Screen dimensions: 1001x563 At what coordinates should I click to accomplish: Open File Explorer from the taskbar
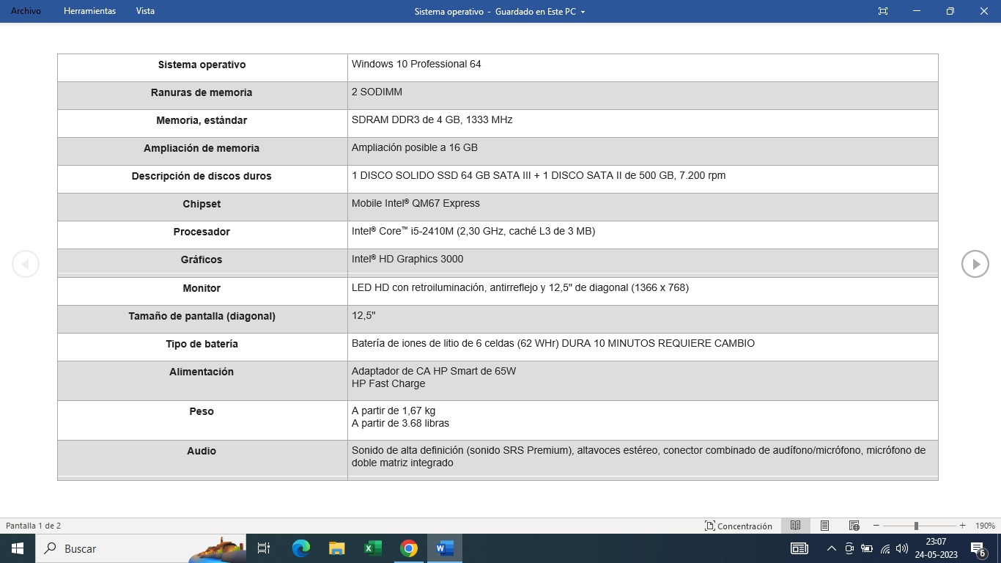pos(336,548)
